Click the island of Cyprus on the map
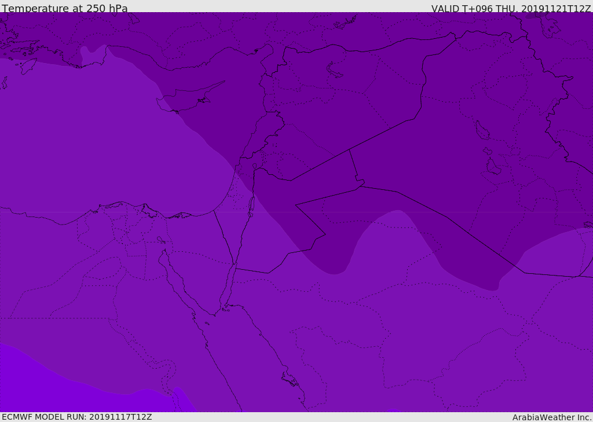Image resolution: width=593 pixels, height=422 pixels. pos(185,99)
